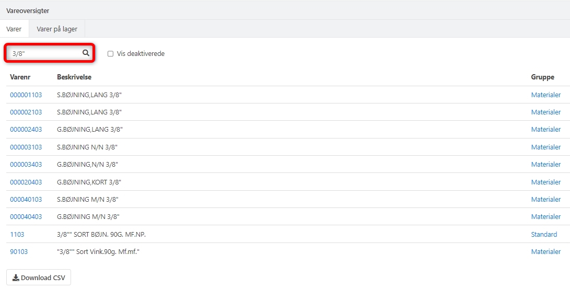The width and height of the screenshot is (570, 289).
Task: Open item number 000020403
Action: 26,182
